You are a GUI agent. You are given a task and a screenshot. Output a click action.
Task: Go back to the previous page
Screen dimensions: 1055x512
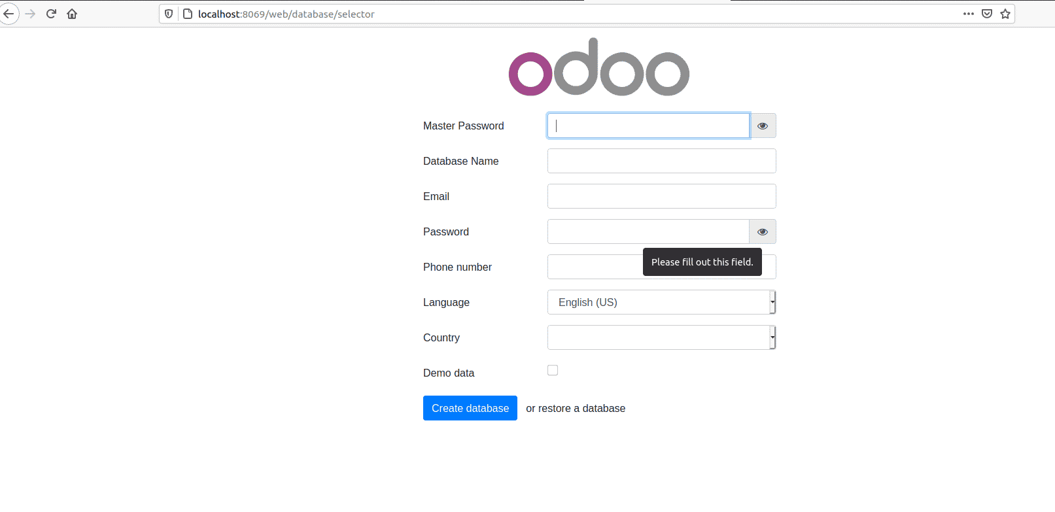click(9, 14)
